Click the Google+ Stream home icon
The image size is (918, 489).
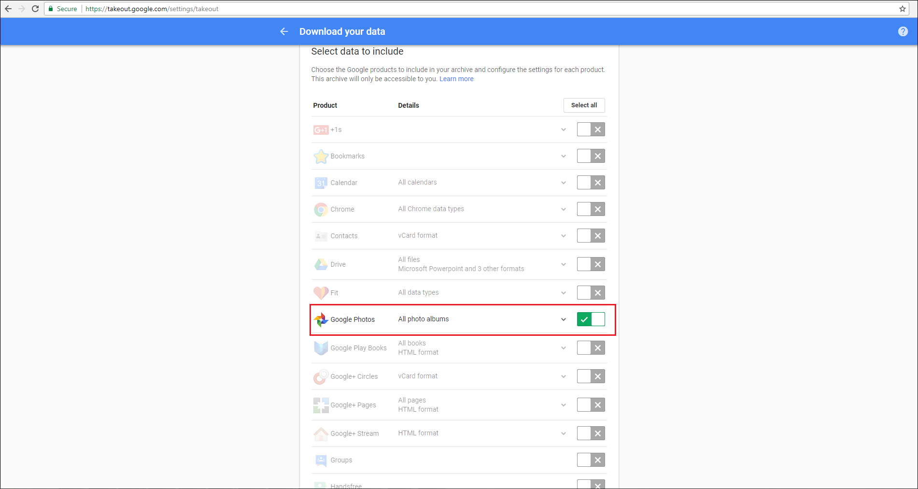click(321, 433)
